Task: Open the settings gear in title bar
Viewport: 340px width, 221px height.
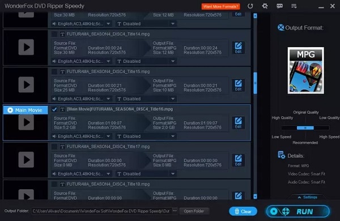Action: tap(265, 6)
